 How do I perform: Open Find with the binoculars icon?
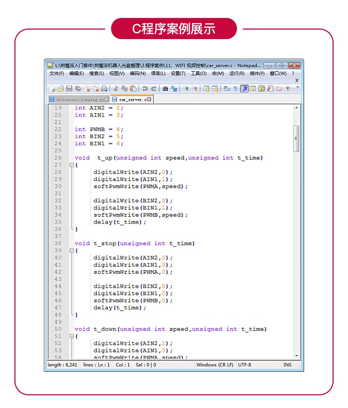165,89
